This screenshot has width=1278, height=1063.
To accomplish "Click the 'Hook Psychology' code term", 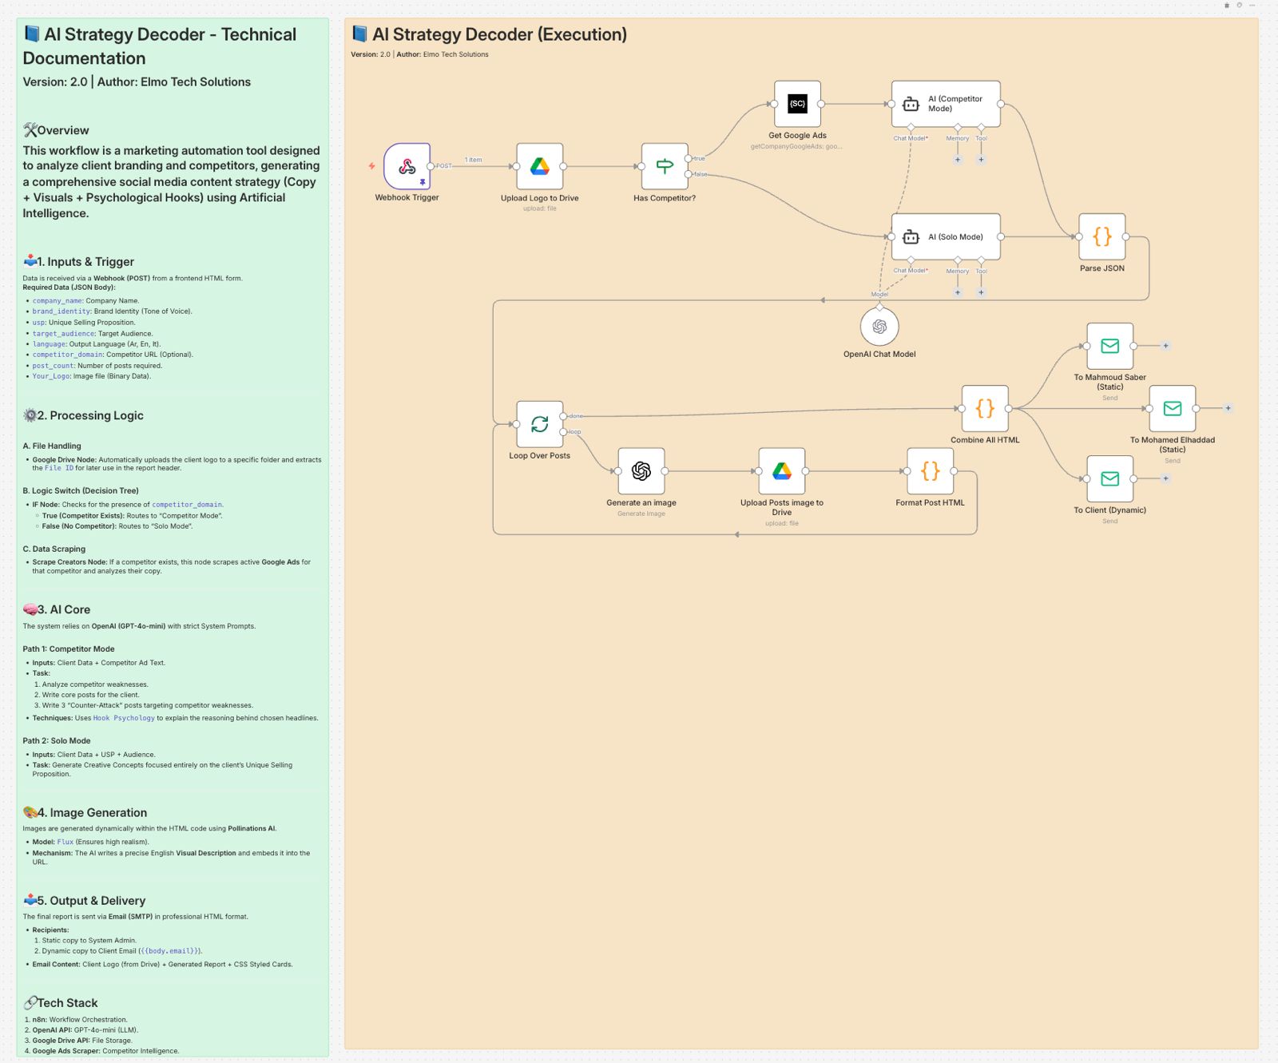I will [124, 718].
